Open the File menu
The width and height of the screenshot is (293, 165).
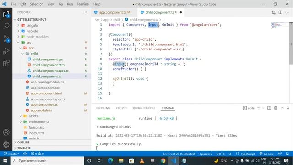click(13, 4)
